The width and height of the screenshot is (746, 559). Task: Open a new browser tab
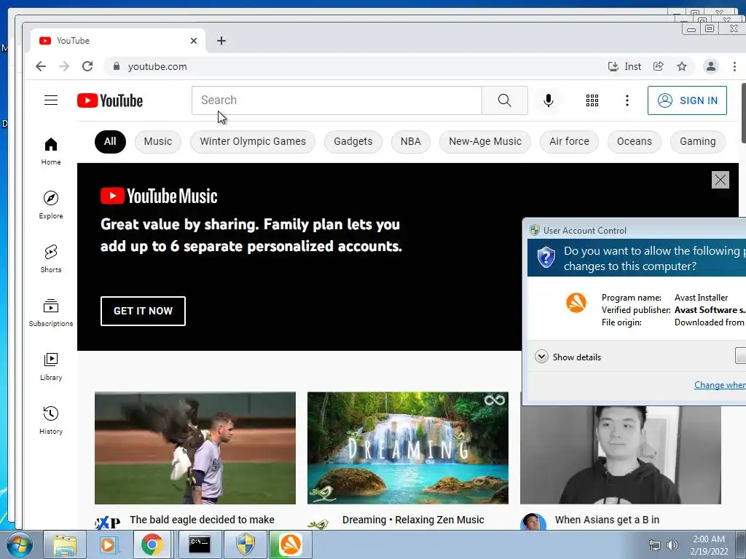coord(221,41)
